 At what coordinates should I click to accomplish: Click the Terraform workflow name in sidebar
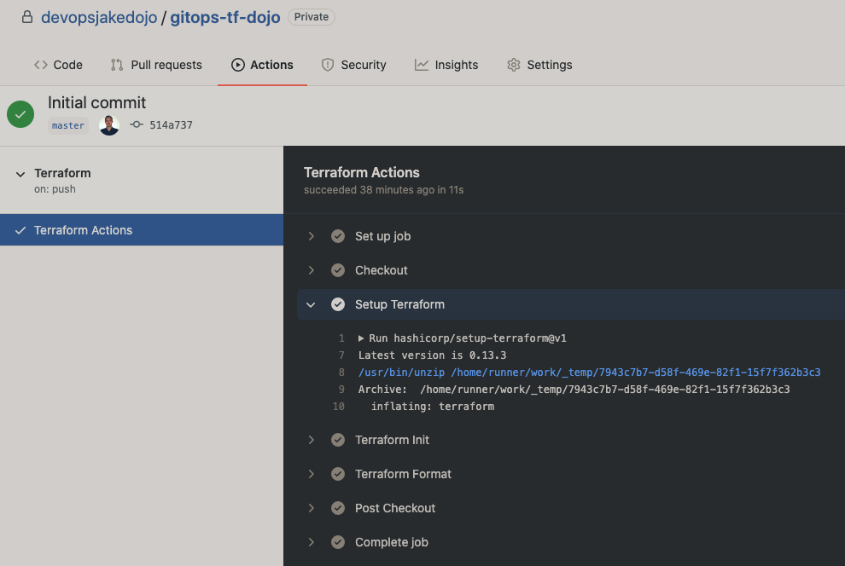coord(62,173)
